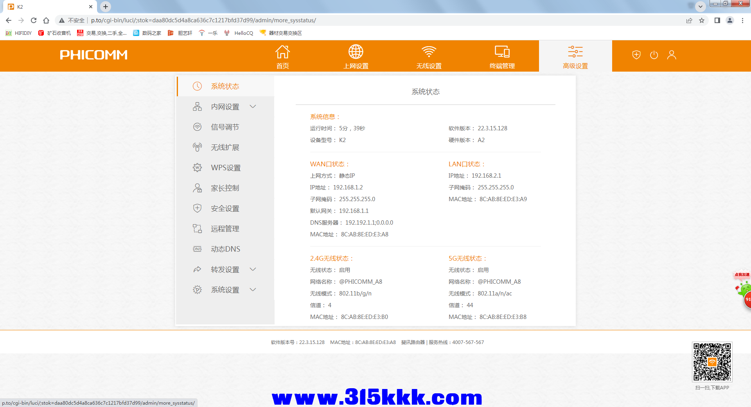Open the 首页 home icon
The height and width of the screenshot is (407, 751).
[x=282, y=52]
